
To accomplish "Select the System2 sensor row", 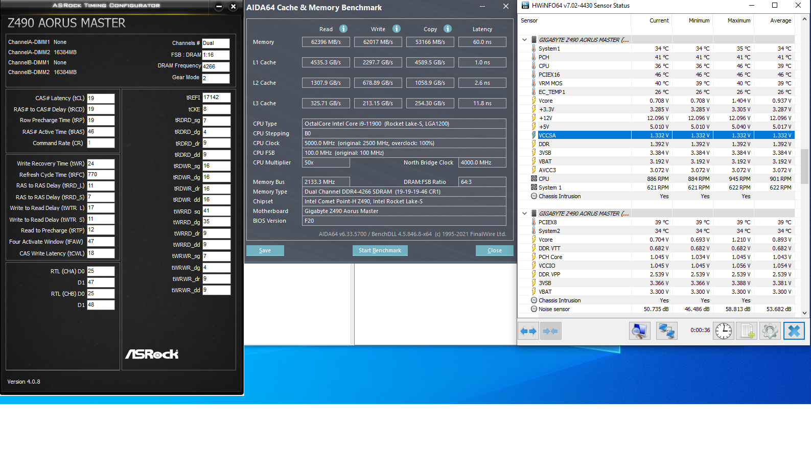I will coord(656,231).
